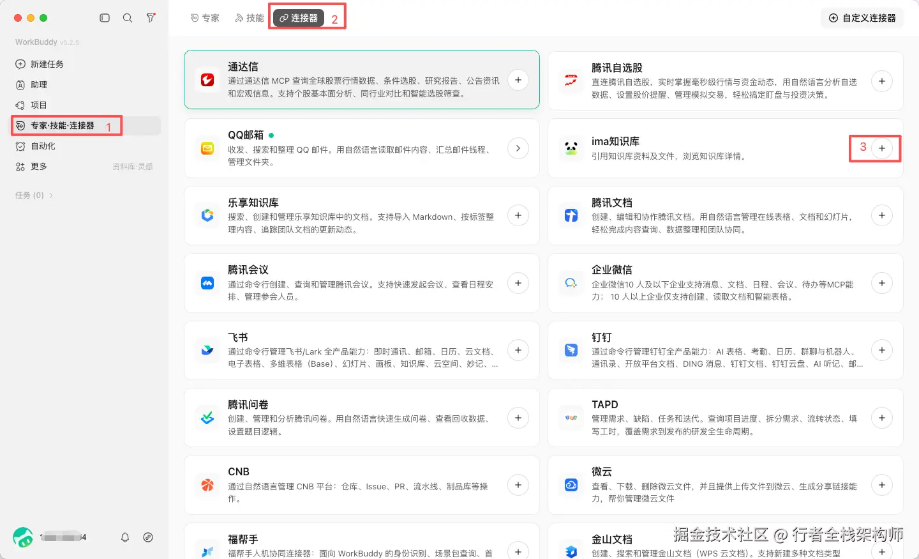Viewport: 919px width, 559px height.
Task: Click the TAPD title text
Action: click(x=605, y=404)
